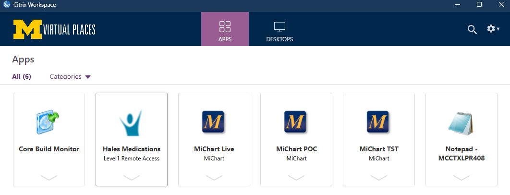
Task: Expand details chevron under MiChart POC
Action: click(x=296, y=178)
